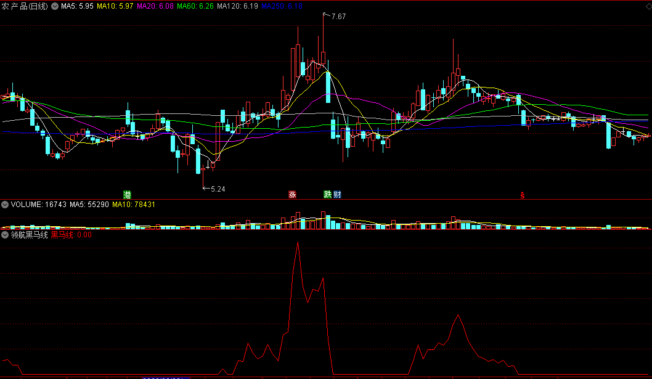Select the 农产品(日线) chart title
652x379 pixels.
[x=25, y=6]
